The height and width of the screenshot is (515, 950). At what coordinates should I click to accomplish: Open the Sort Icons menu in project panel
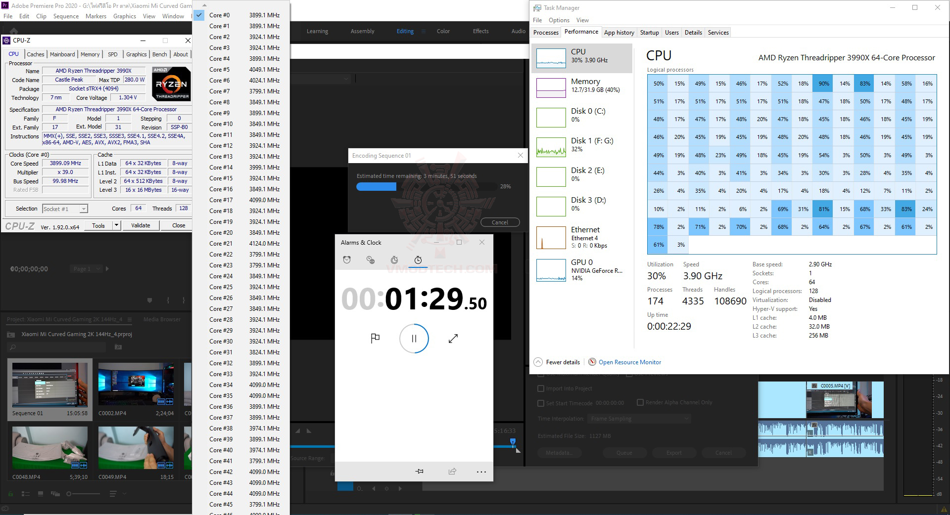coord(114,494)
